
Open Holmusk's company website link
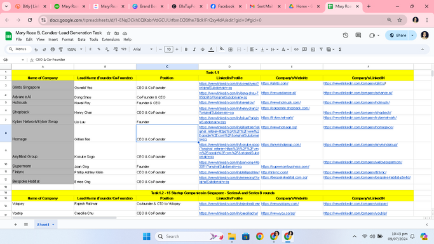click(x=281, y=102)
